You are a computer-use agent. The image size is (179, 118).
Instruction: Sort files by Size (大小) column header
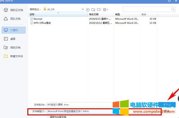tap(149, 15)
